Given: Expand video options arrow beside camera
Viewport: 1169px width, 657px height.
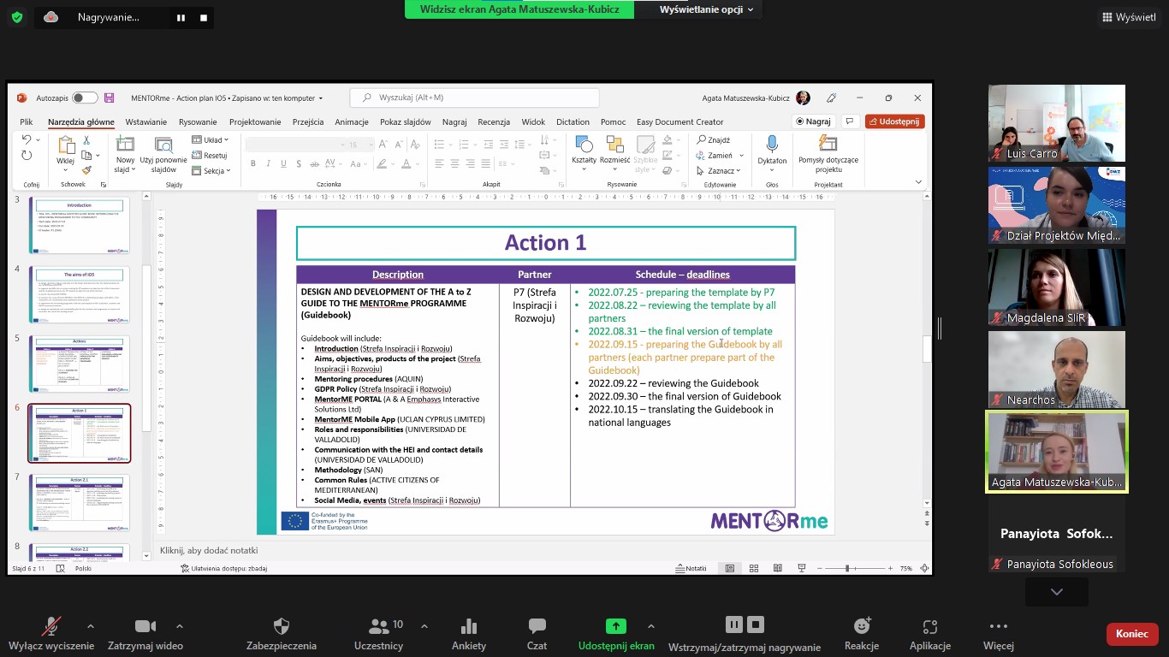Looking at the screenshot, I should pos(180,626).
